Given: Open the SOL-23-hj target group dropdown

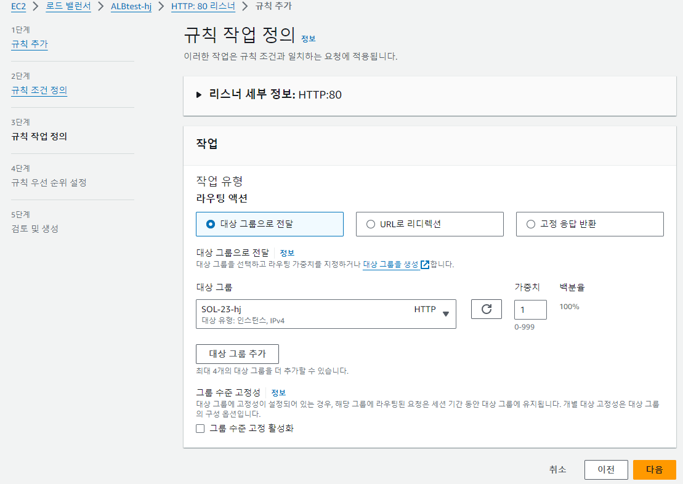Looking at the screenshot, I should coord(326,314).
